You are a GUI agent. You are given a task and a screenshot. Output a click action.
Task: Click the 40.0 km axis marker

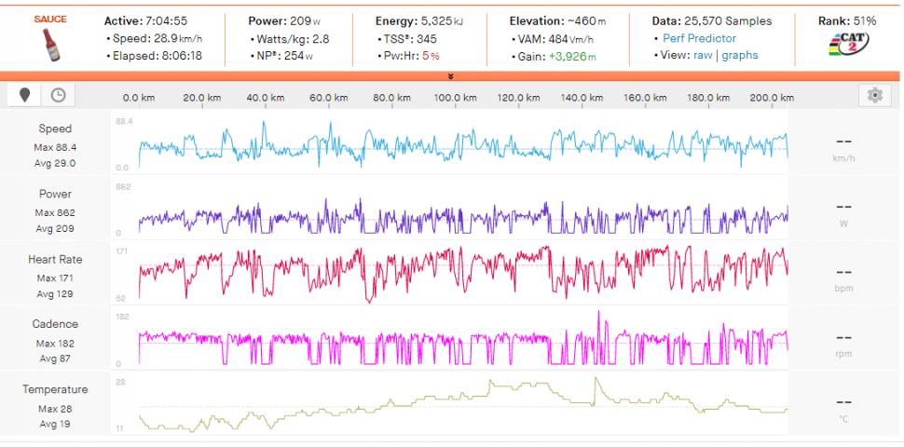(266, 98)
